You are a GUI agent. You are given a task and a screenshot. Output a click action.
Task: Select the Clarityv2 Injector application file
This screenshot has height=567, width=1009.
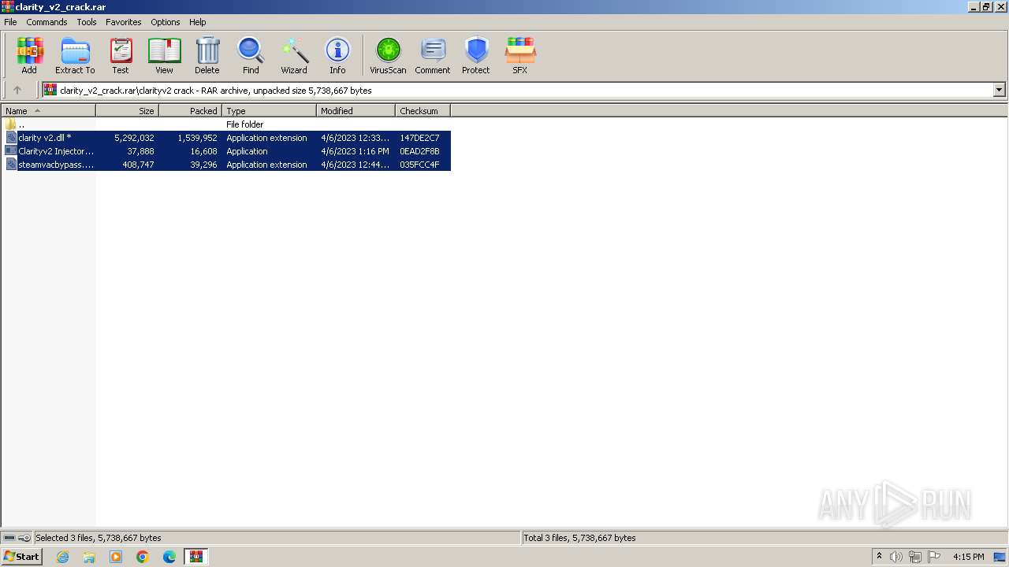[x=226, y=151]
